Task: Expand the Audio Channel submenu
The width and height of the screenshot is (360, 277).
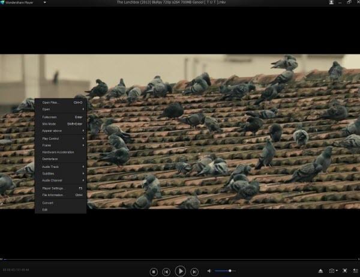Action: click(61, 180)
